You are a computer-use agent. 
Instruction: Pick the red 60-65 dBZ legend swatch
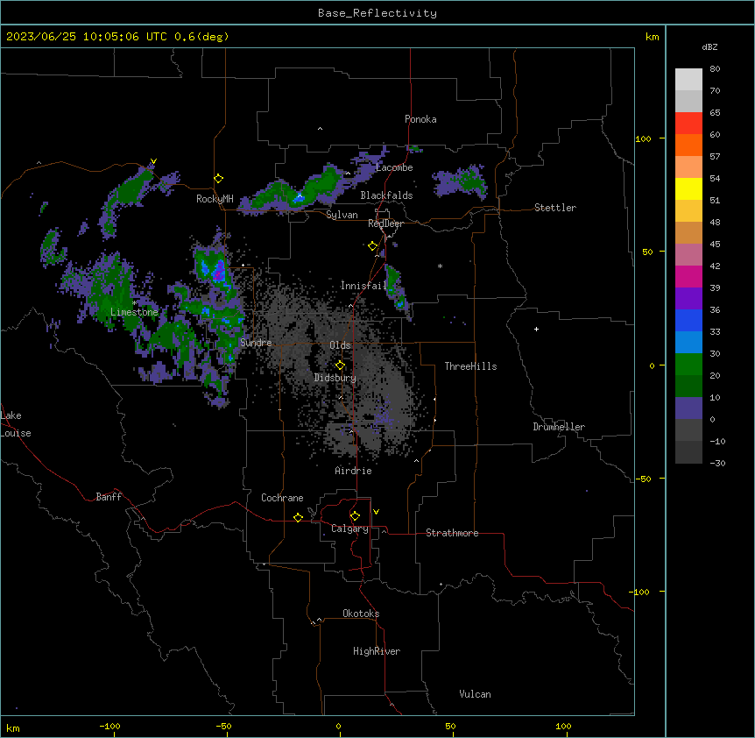688,124
